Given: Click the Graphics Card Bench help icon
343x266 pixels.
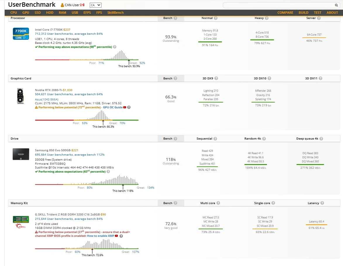Looking at the screenshot, I should 175,79.
